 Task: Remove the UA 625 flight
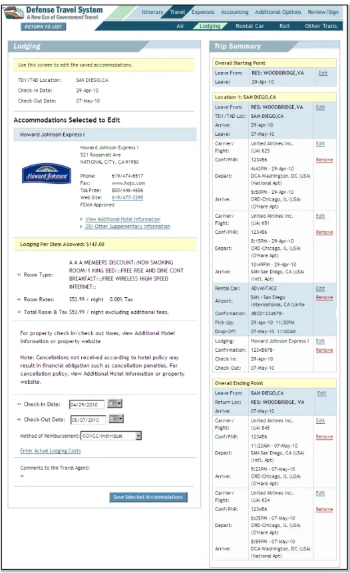point(324,160)
